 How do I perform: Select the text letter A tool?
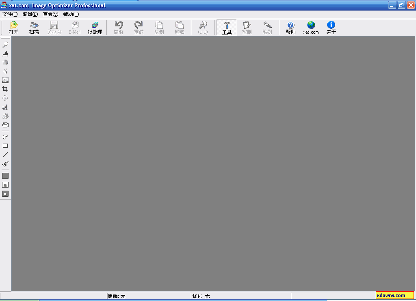coord(5,107)
